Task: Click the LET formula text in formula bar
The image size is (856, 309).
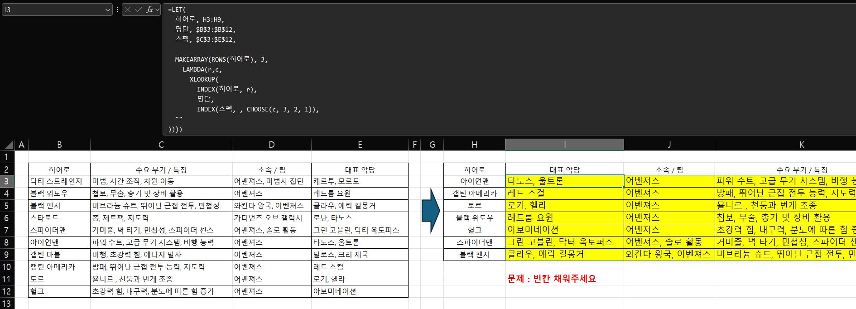Action: [177, 10]
